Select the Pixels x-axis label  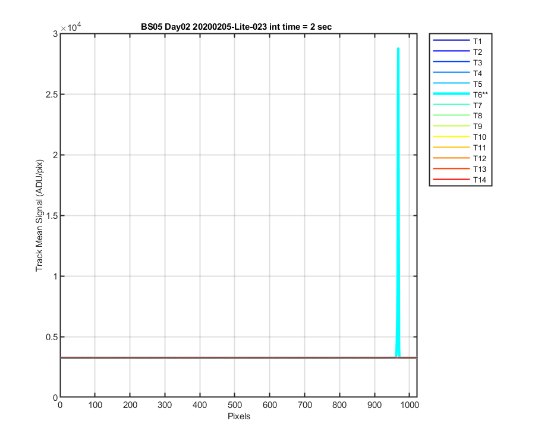tap(239, 416)
